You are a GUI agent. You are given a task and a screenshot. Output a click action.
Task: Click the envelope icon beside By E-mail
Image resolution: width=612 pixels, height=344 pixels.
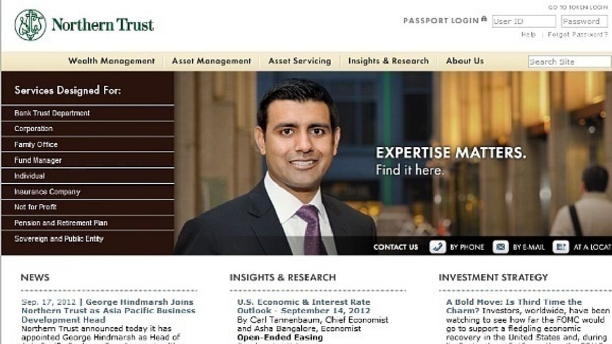500,247
